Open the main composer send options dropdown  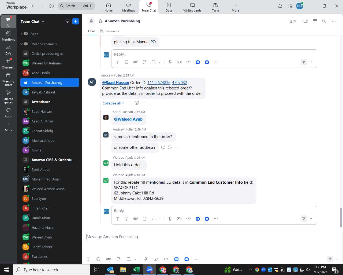tap(337, 259)
